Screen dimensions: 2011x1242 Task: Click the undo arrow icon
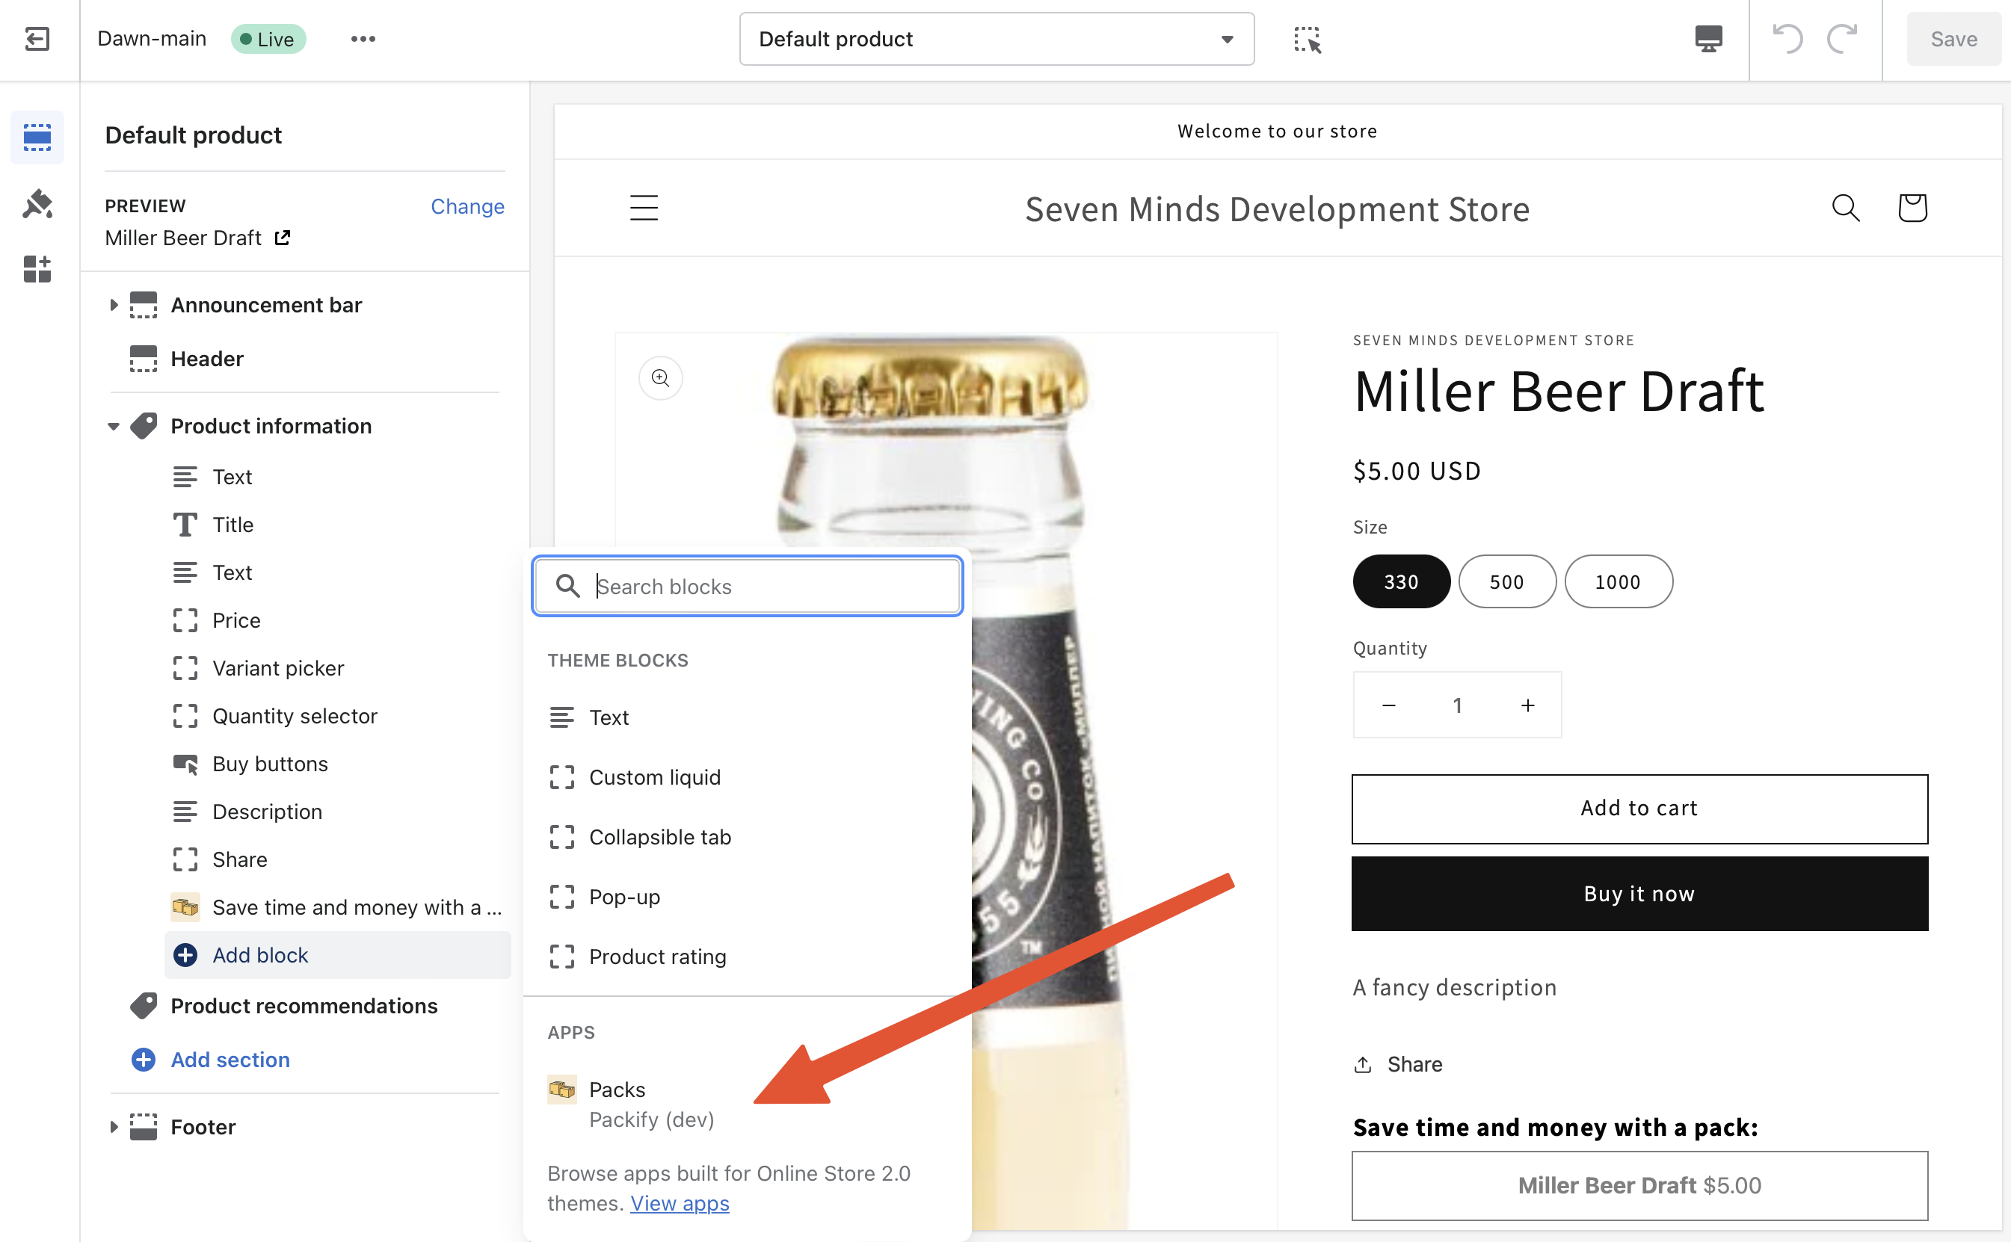click(x=1787, y=39)
